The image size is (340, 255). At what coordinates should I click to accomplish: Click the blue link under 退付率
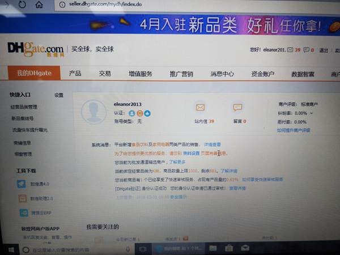[294, 130]
